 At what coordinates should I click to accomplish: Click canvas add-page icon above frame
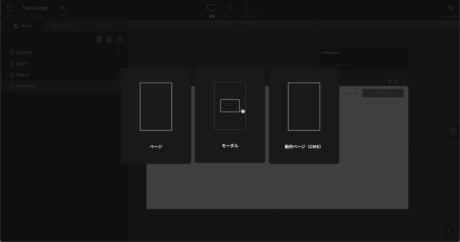(403, 82)
